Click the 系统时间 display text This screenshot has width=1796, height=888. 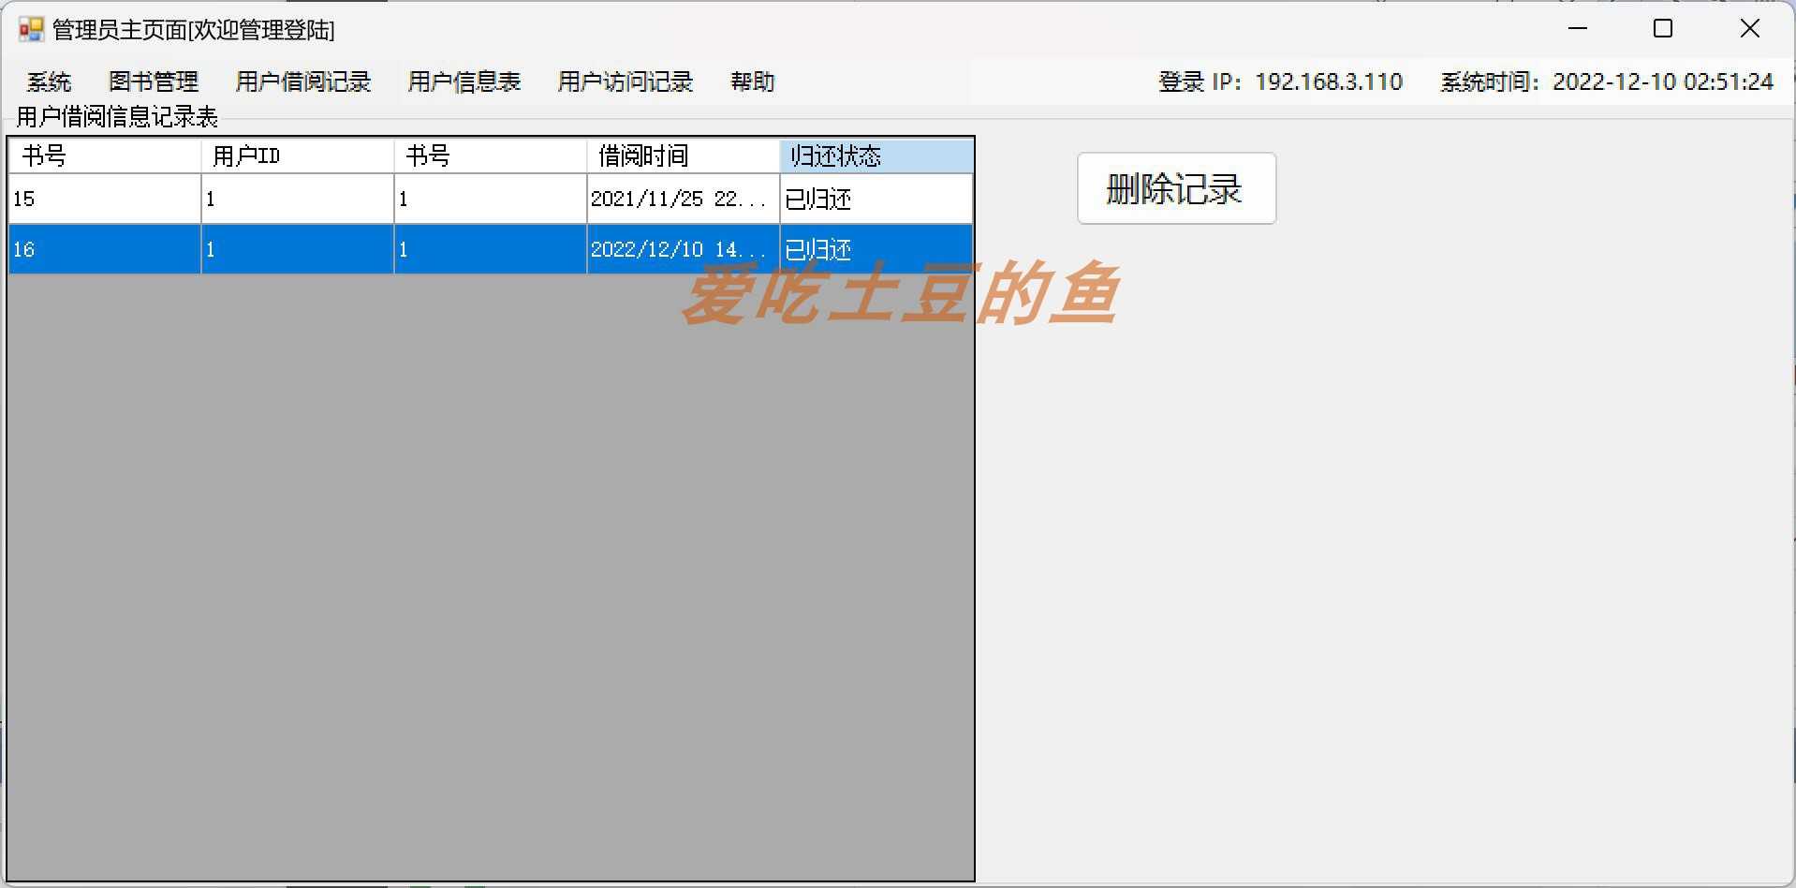(x=1606, y=82)
